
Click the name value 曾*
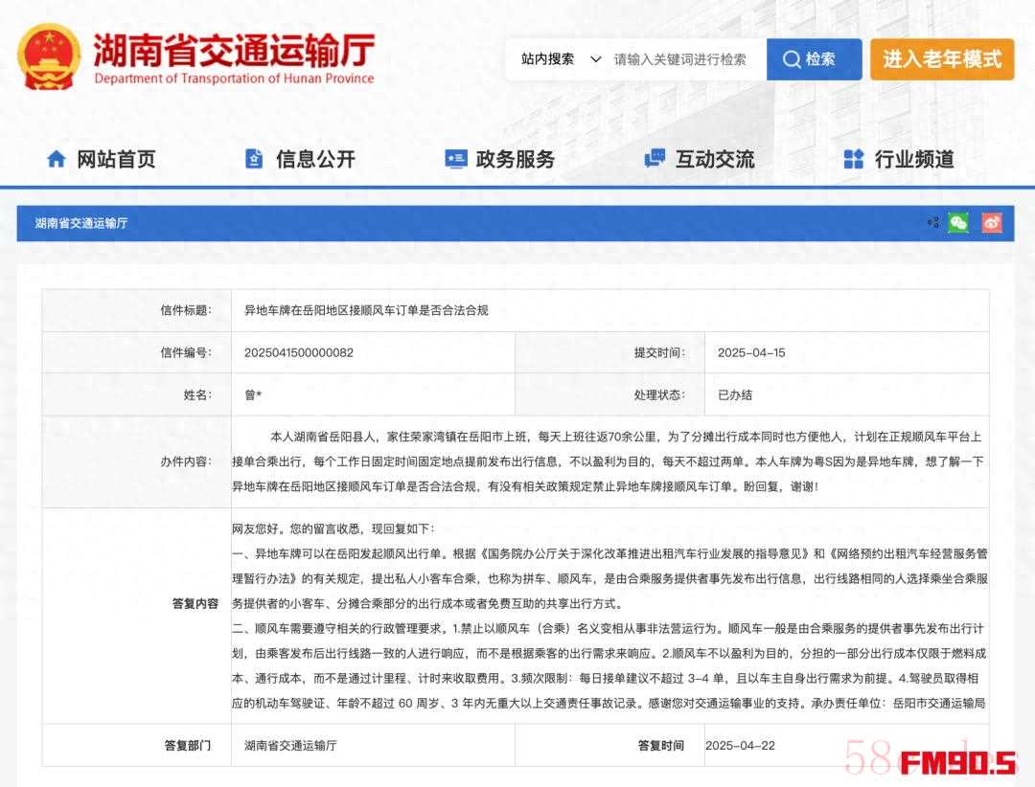pos(253,394)
